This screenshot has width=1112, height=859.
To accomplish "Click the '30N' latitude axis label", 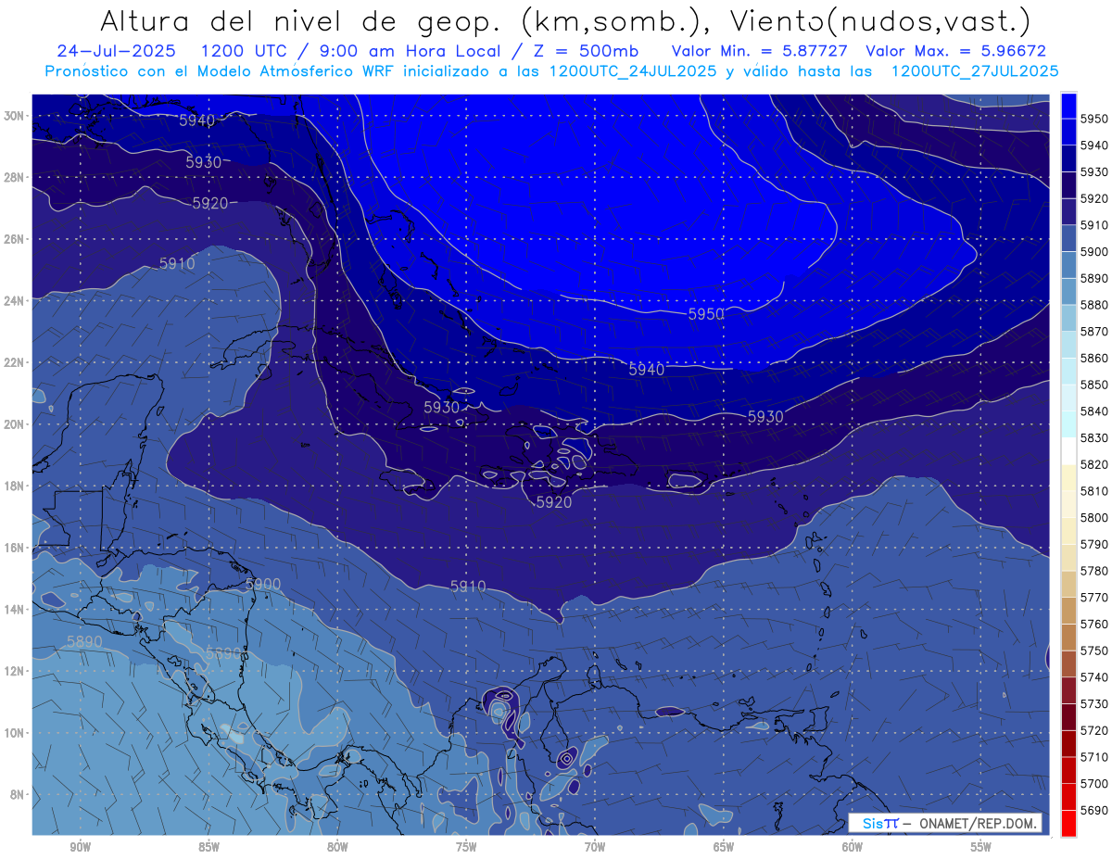I will tap(13, 115).
